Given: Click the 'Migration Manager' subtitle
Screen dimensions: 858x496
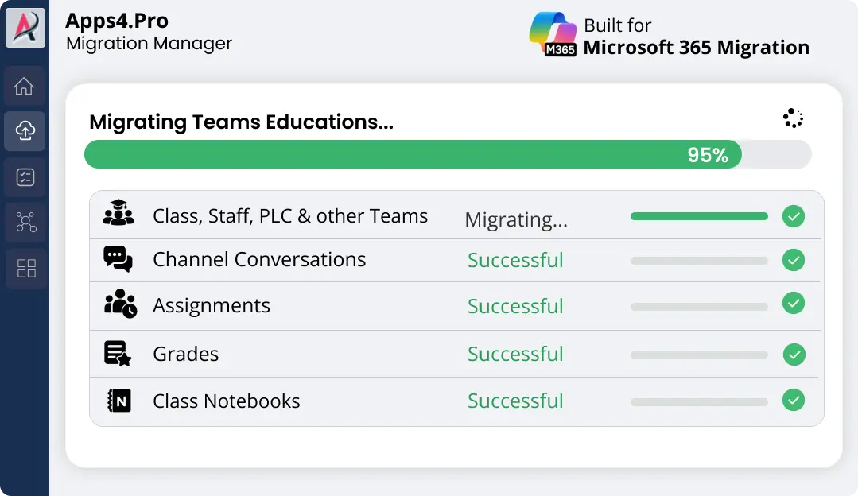Looking at the screenshot, I should click(x=149, y=43).
